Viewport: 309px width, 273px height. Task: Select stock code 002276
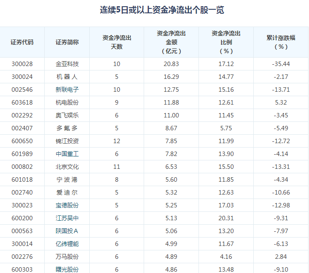click(22, 257)
